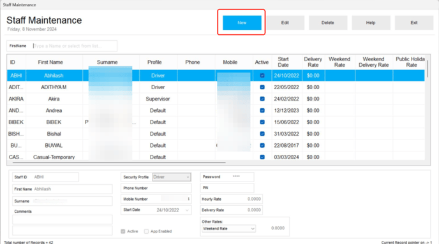Viewport: 439px width, 244px height.
Task: Toggle Active checkbox in BIBEK row
Action: click(x=262, y=122)
